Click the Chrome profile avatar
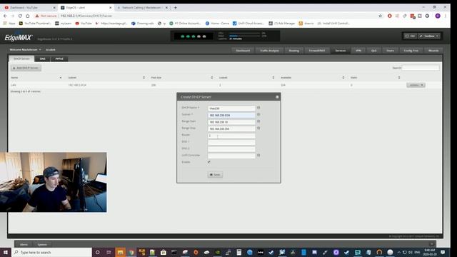 pyautogui.click(x=438, y=16)
